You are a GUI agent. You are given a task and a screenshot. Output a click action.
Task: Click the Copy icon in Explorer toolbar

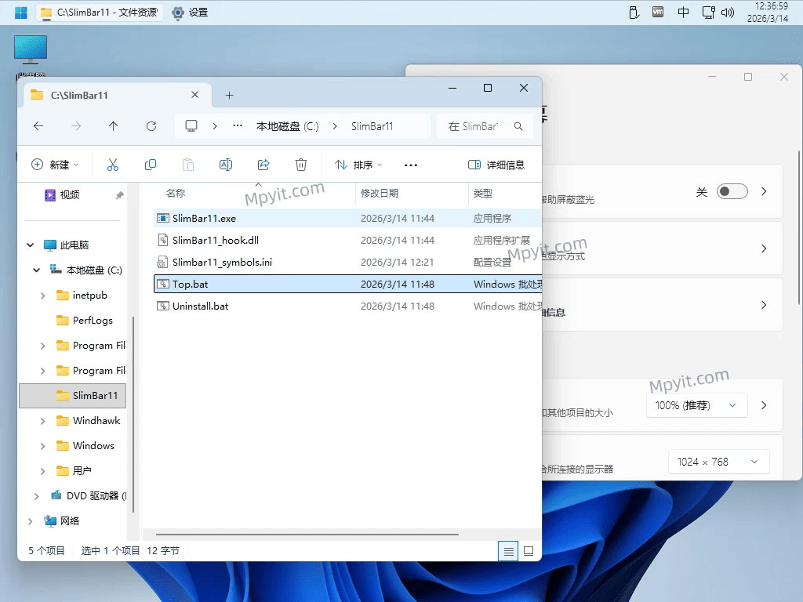(x=151, y=165)
